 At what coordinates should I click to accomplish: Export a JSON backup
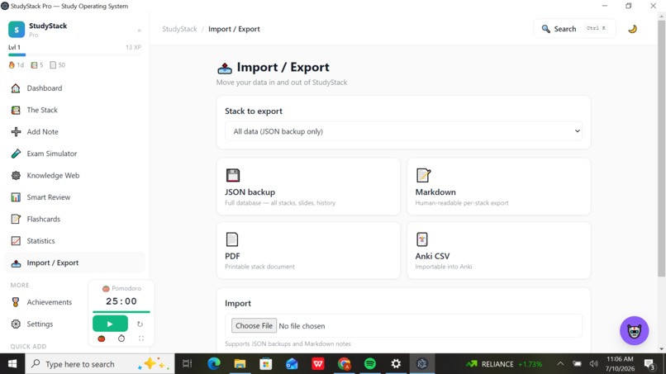pos(308,187)
